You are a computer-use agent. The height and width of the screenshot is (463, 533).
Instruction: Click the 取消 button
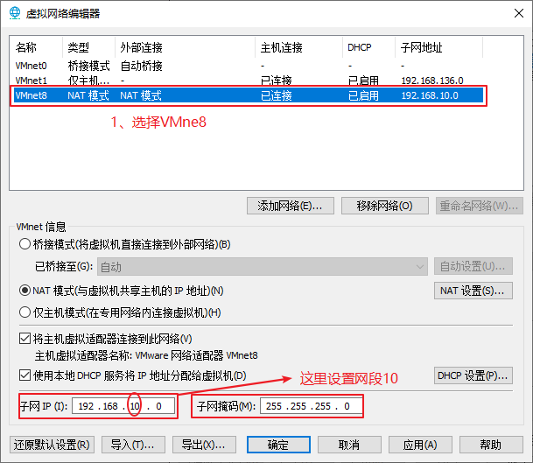[x=349, y=445]
